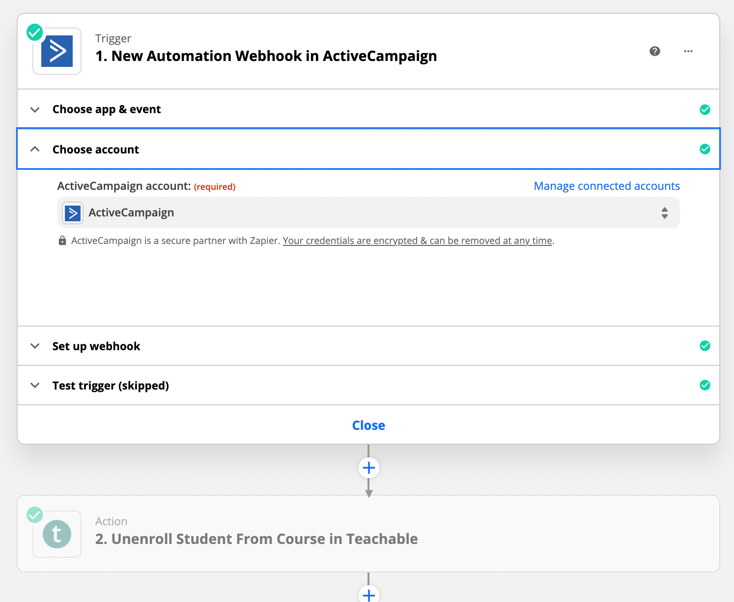Image resolution: width=734 pixels, height=602 pixels.
Task: Click the padlock secure partner icon
Action: (62, 241)
